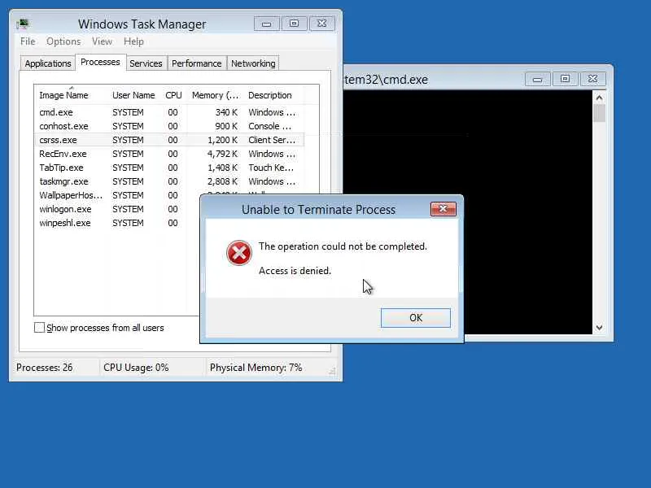Select the WallpaperHos... process row
The width and height of the screenshot is (651, 488).
117,195
